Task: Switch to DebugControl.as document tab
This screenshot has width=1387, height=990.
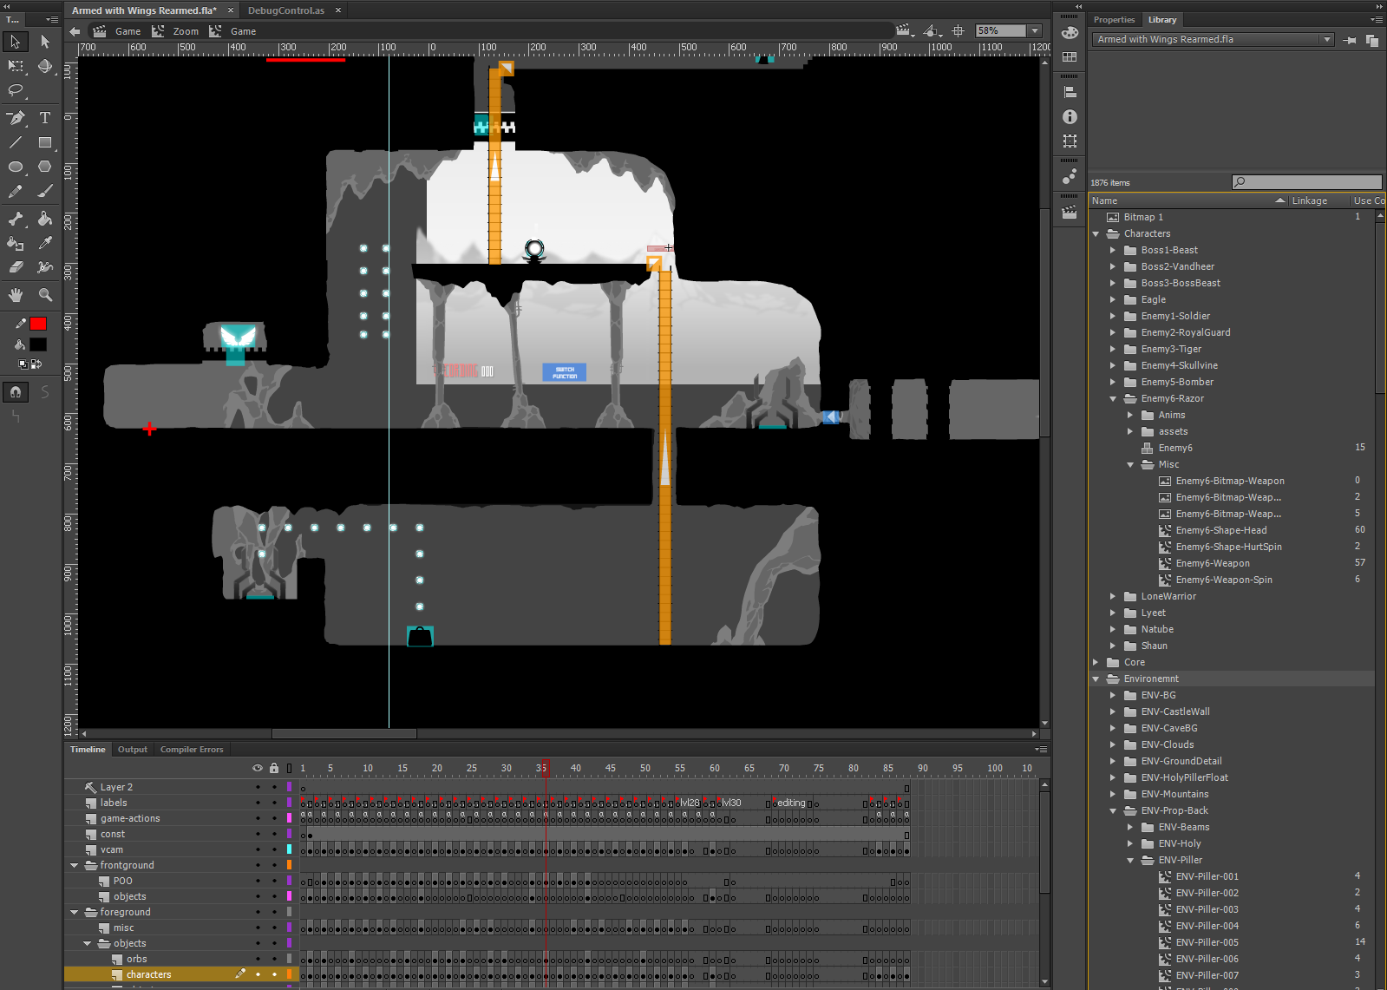Action: (x=285, y=10)
